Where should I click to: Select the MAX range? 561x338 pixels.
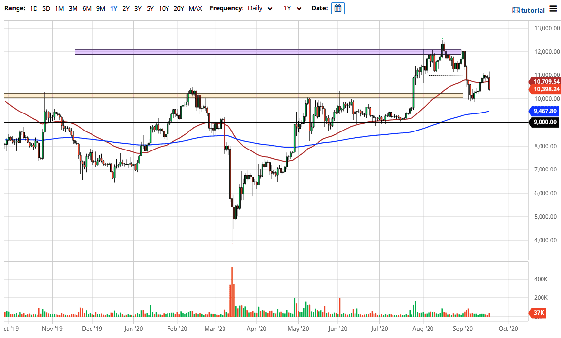pos(195,8)
